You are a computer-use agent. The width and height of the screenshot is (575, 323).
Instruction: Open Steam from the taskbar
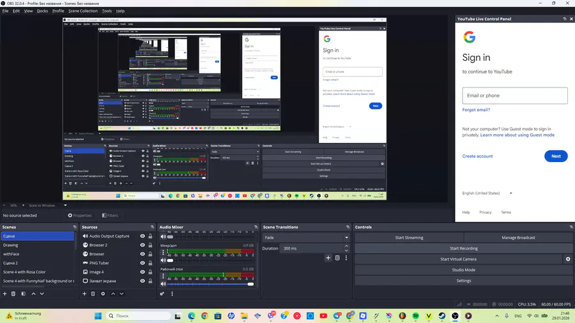click(x=442, y=316)
